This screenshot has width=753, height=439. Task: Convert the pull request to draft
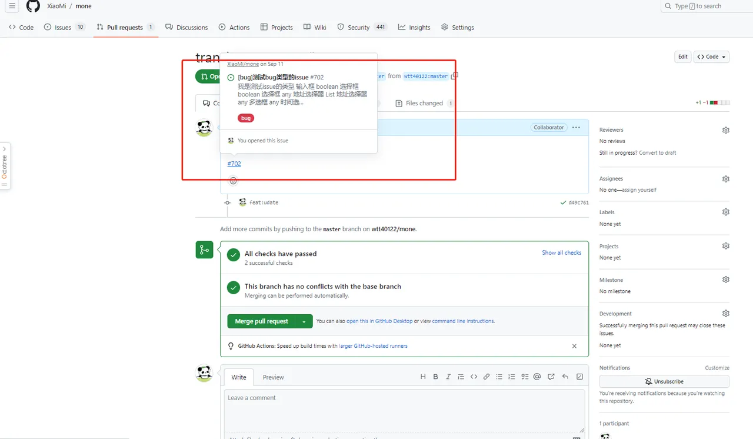pyautogui.click(x=657, y=153)
